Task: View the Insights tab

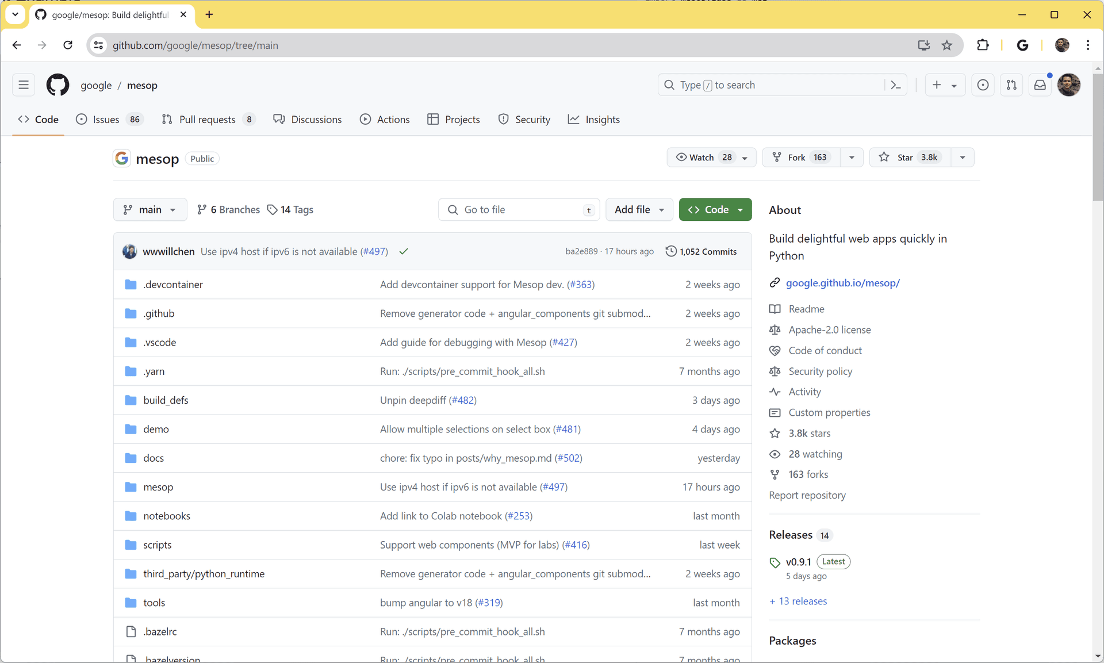Action: tap(594, 119)
